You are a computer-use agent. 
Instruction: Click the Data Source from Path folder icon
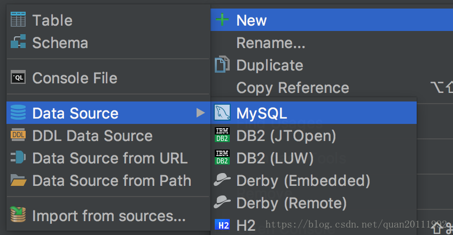click(18, 180)
